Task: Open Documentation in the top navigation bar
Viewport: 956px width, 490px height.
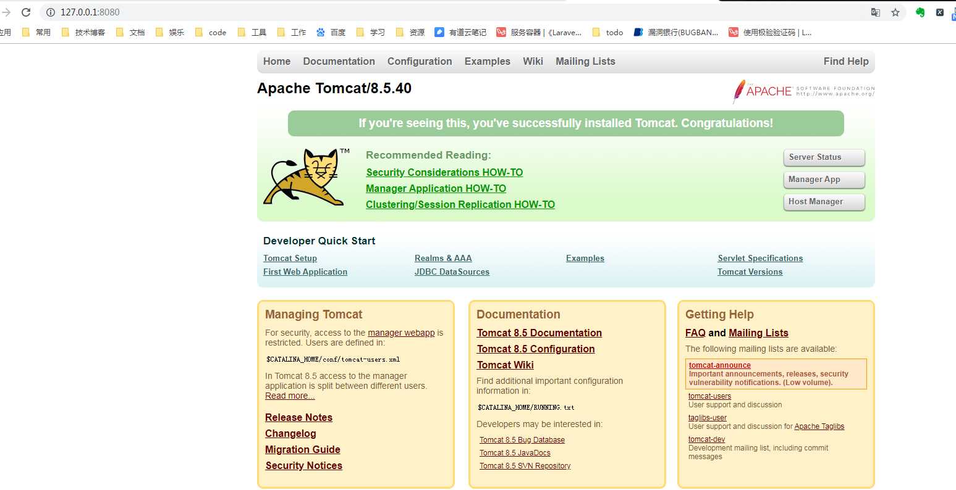Action: click(x=339, y=61)
